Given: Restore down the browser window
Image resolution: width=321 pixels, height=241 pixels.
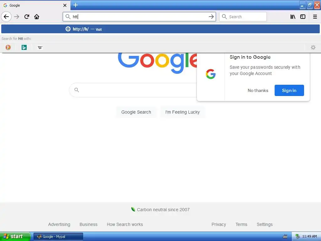Looking at the screenshot, I should (x=309, y=5).
